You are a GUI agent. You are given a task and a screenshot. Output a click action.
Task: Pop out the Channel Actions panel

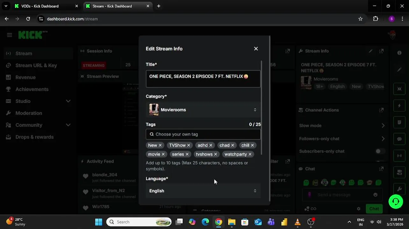[381, 110]
